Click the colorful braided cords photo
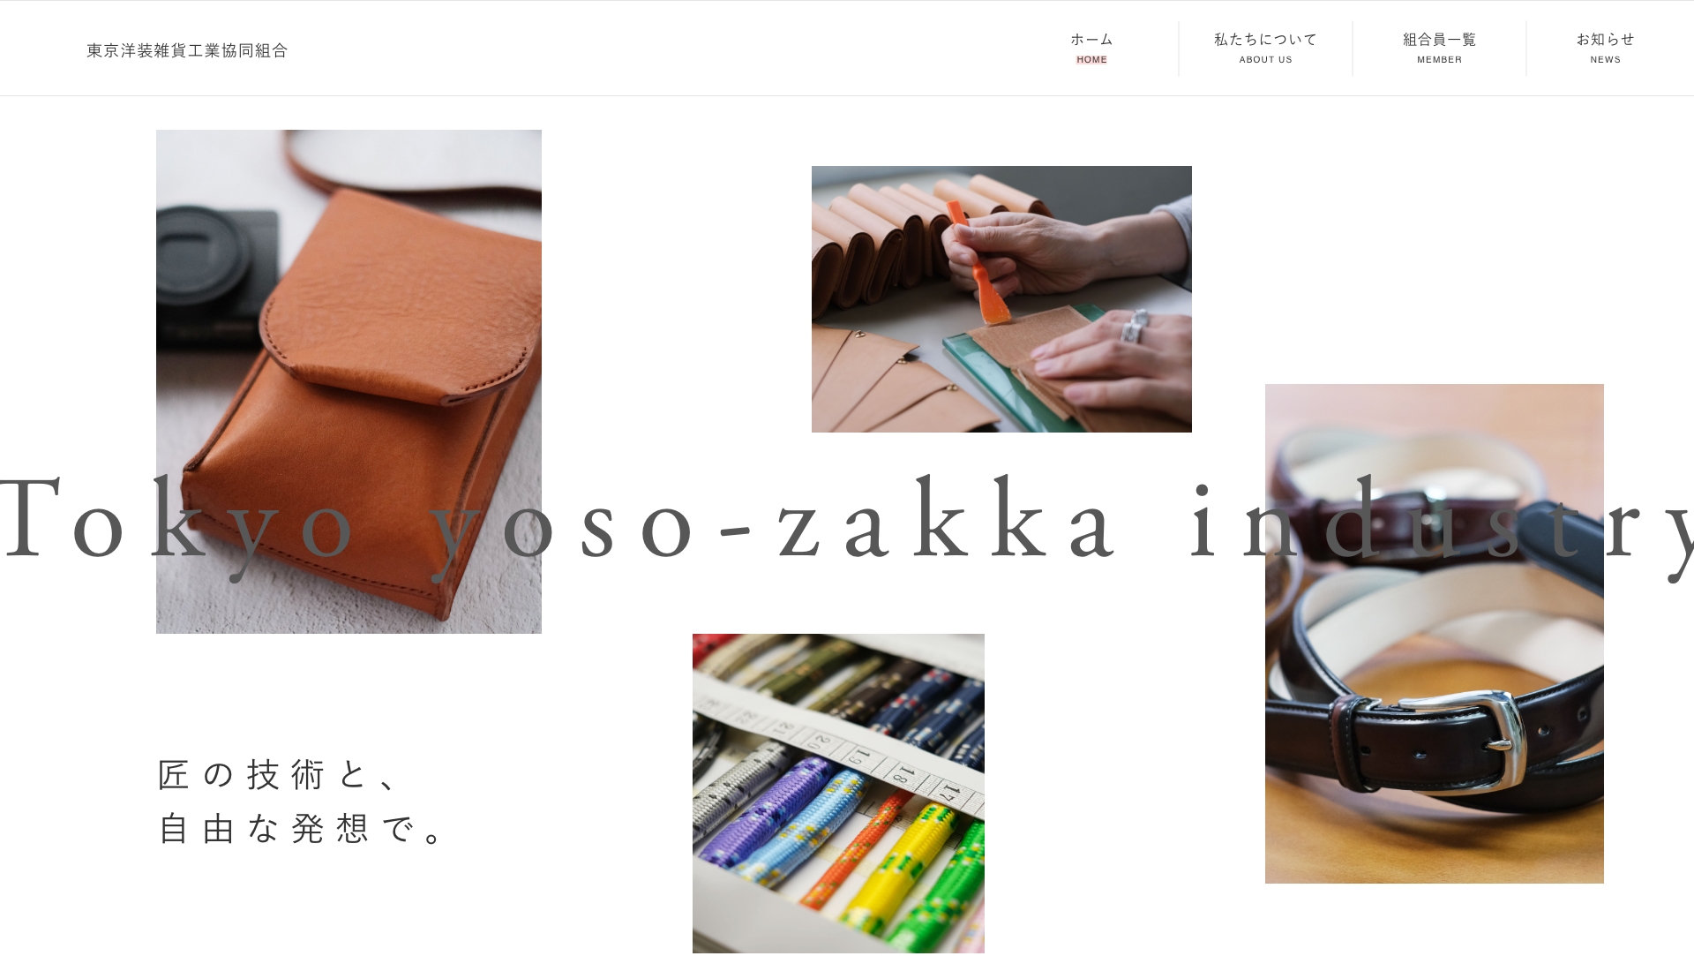 tap(838, 794)
